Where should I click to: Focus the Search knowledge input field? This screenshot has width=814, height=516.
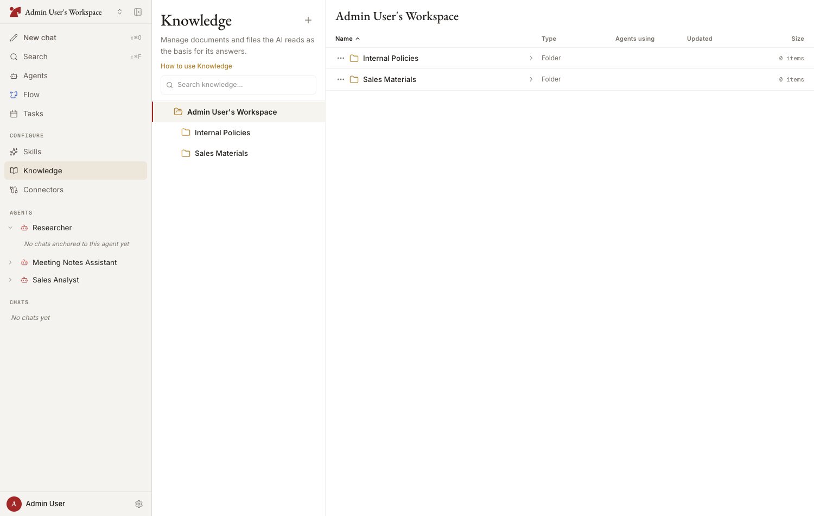coord(238,85)
